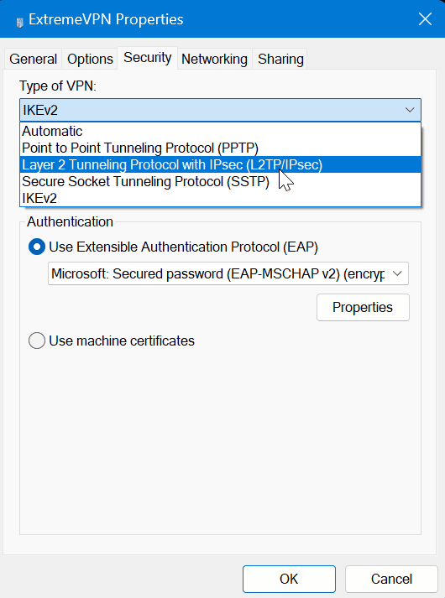Close the ExtremeVPN Properties window
445x598 pixels.
[x=425, y=19]
